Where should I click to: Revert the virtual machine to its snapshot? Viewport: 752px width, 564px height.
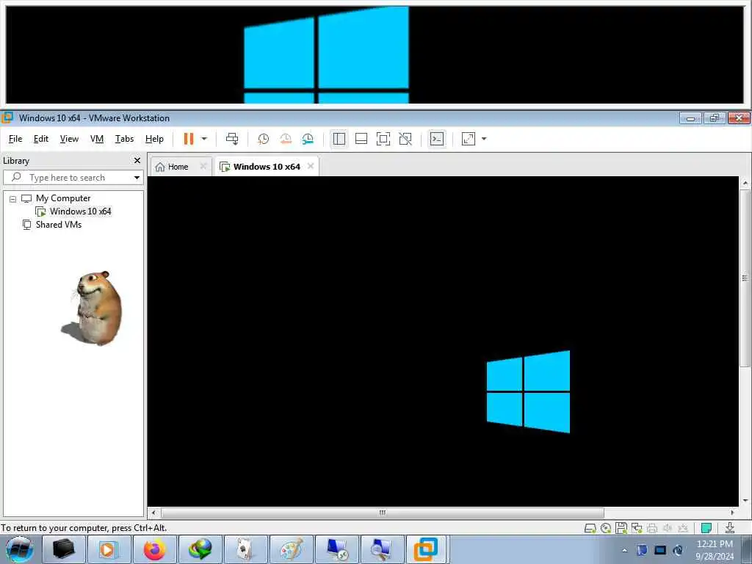point(286,139)
